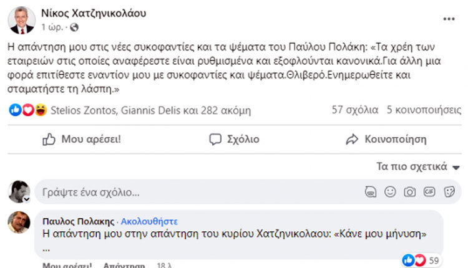Viewport: 468px width, 268px height.
Task: Click Νίκος Χατζηνικολάου profile picture
Action: point(21,19)
